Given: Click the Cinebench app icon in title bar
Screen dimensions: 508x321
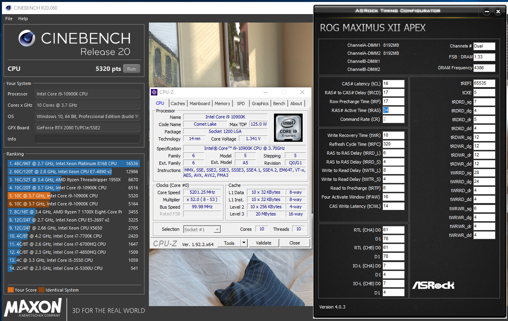Looking at the screenshot, I should (8, 7).
